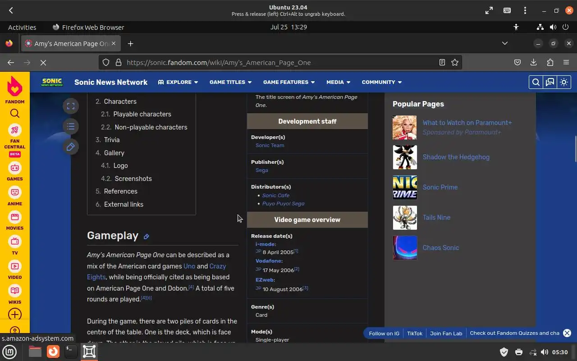Go back in Firefox

click(x=11, y=63)
